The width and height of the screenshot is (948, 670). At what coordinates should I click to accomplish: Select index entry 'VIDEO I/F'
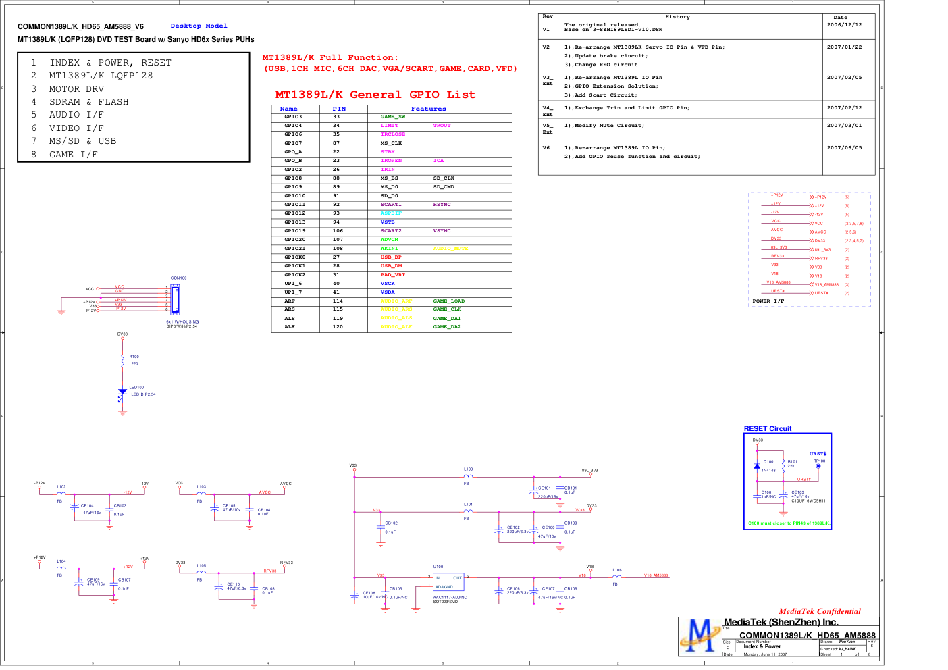point(76,128)
